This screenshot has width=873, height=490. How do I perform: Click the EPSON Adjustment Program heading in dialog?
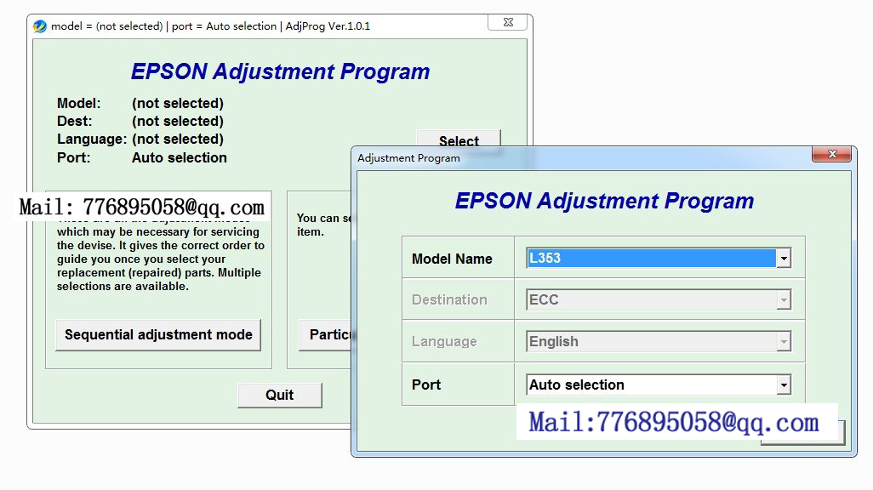605,201
